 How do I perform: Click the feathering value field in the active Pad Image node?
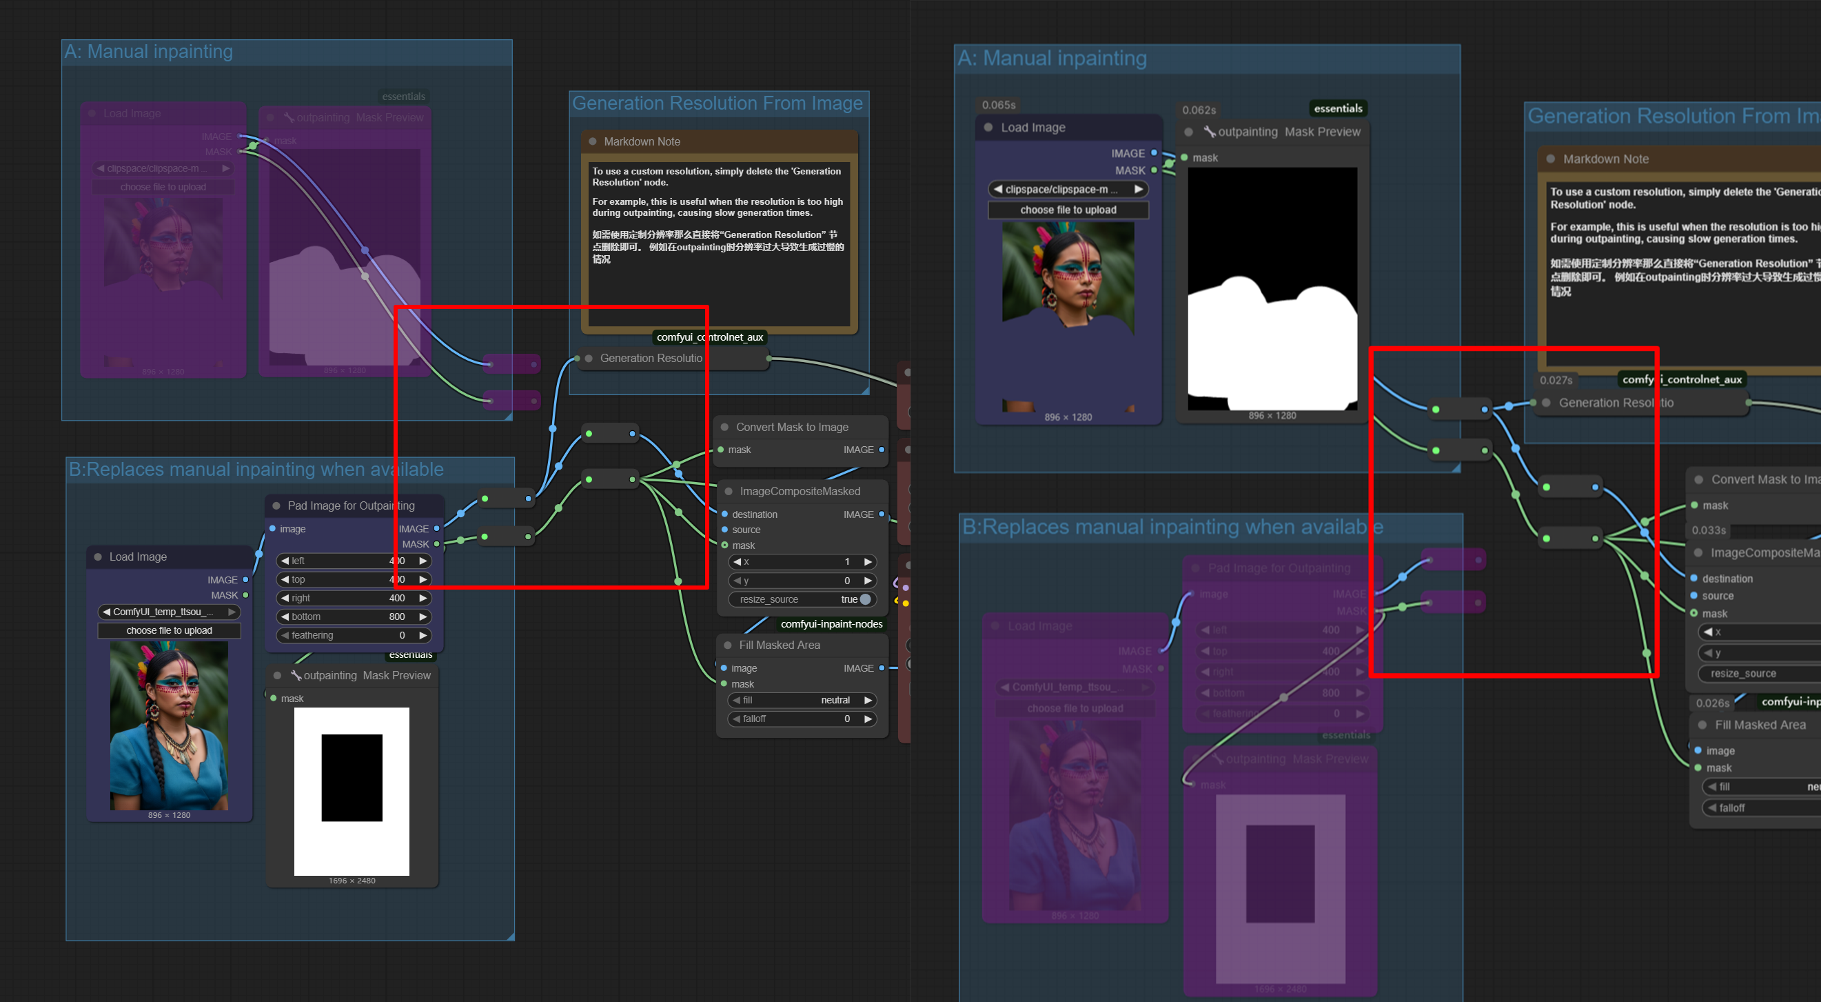click(354, 635)
